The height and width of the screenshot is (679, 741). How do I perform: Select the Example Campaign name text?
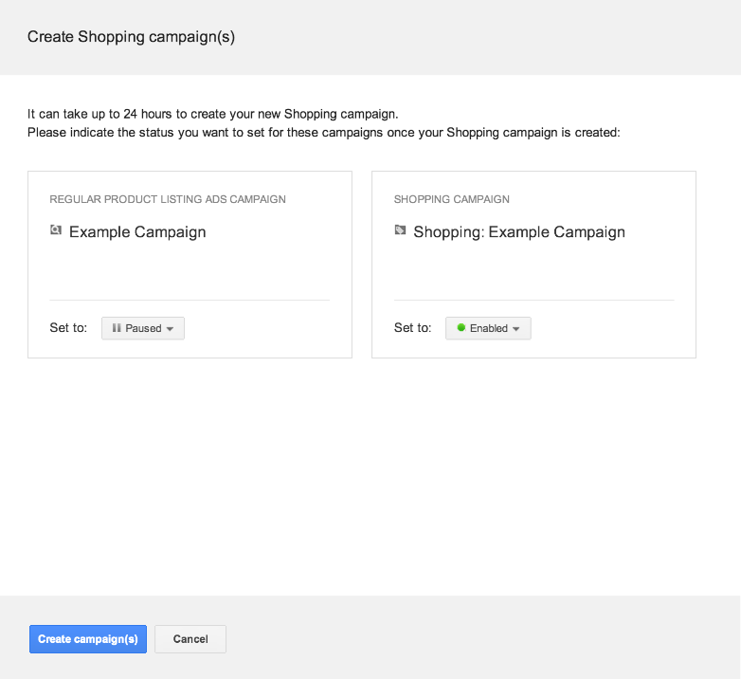[137, 232]
